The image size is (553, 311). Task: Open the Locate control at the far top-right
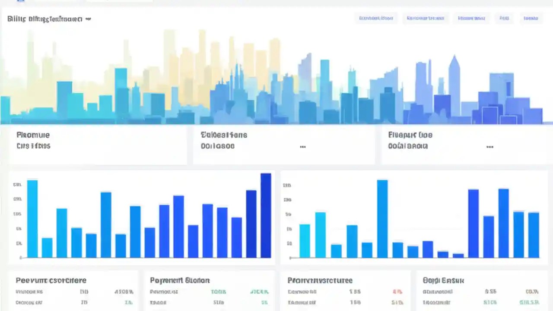[x=531, y=18]
